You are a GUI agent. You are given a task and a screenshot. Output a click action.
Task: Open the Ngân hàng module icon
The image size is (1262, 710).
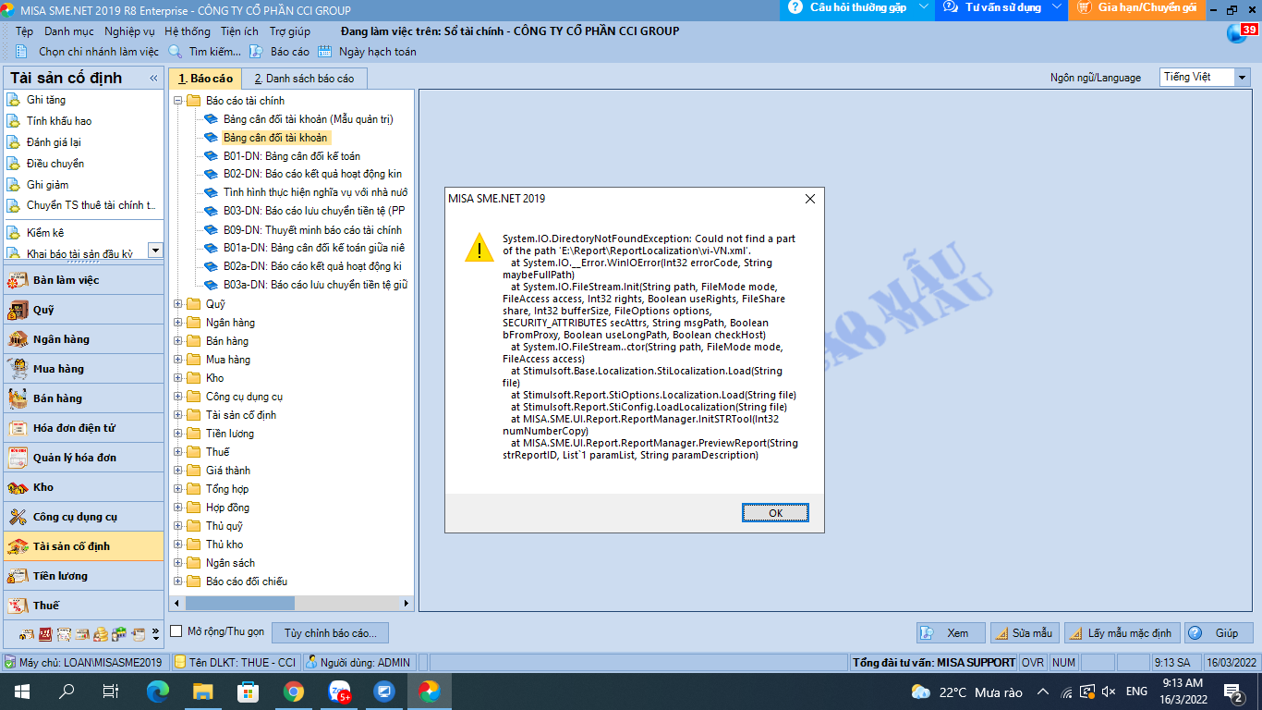coord(18,339)
